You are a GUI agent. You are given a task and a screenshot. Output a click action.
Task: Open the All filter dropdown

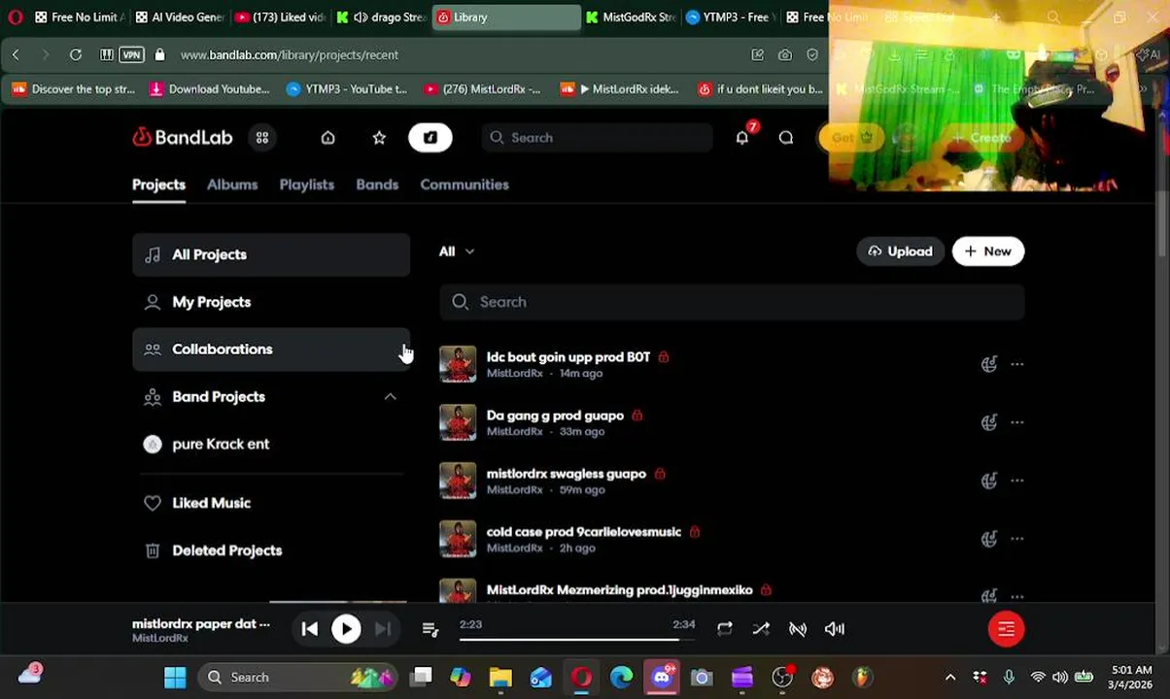coord(456,251)
